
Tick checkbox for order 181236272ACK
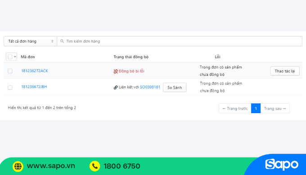[x=10, y=71]
